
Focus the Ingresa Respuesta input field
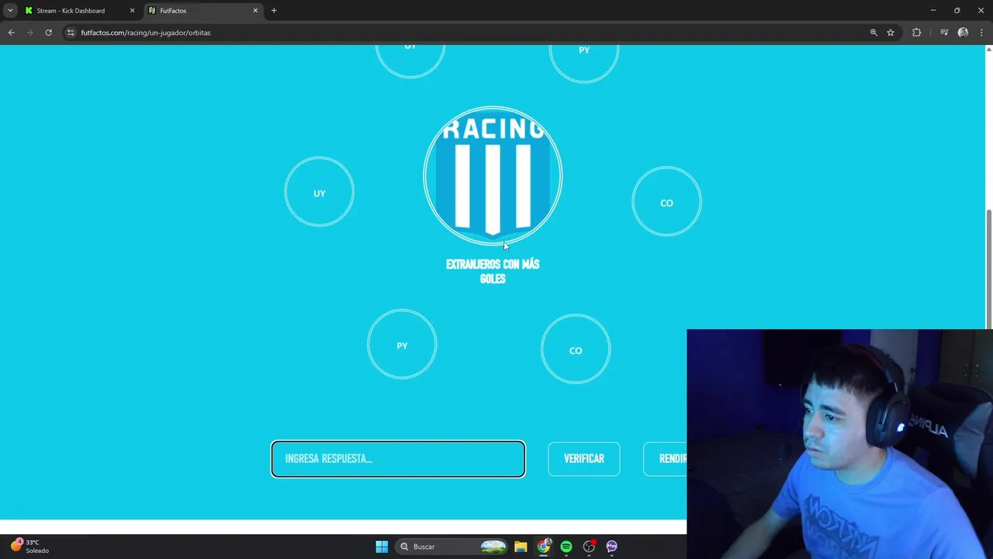(398, 459)
